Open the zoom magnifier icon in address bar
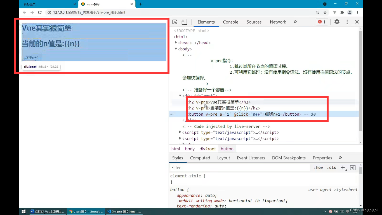Screen dimensions: 382x215 [x=317, y=12]
